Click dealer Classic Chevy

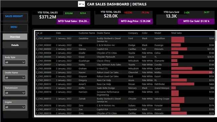click(103, 61)
